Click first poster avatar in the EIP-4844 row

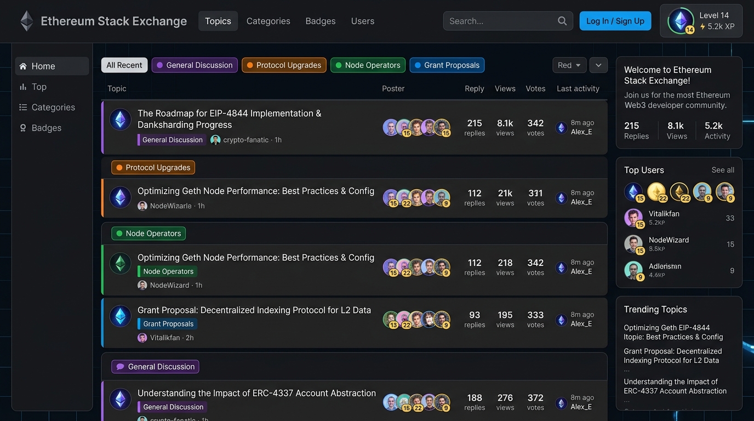[x=391, y=127]
